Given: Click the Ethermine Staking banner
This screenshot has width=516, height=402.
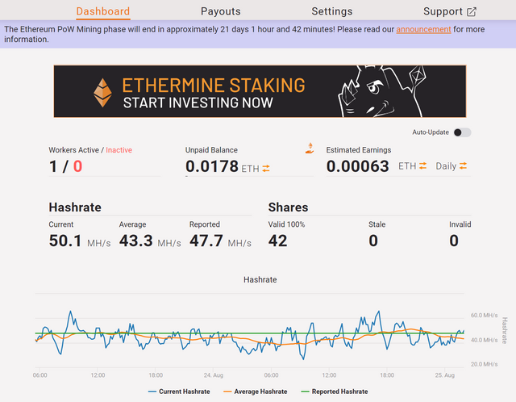Looking at the screenshot, I should pos(260,91).
